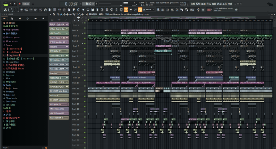The image size is (276, 149).
Task: Select browser files tab icon
Action: 12,19
